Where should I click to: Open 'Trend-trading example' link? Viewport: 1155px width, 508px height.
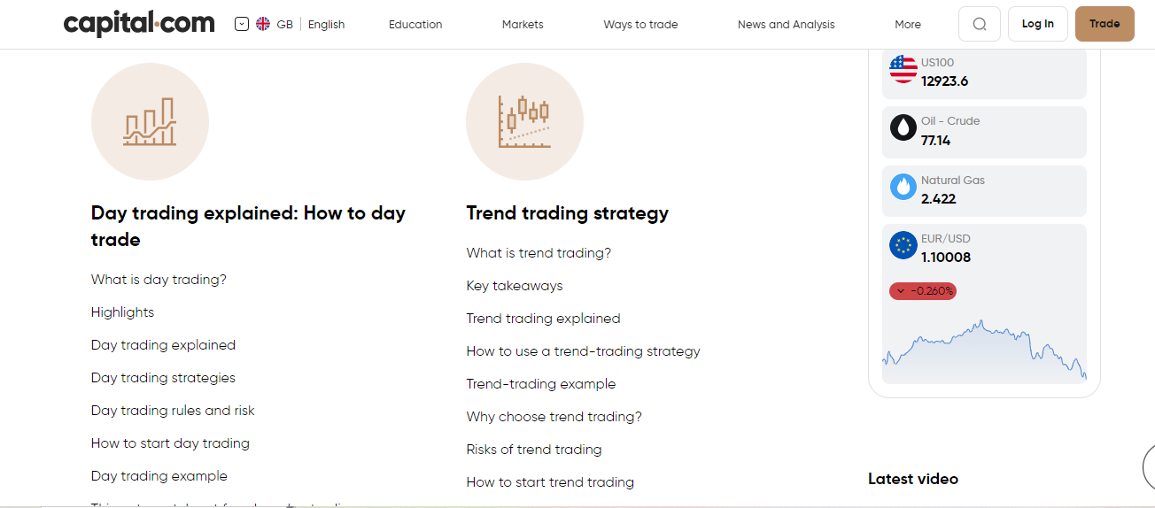coord(541,384)
